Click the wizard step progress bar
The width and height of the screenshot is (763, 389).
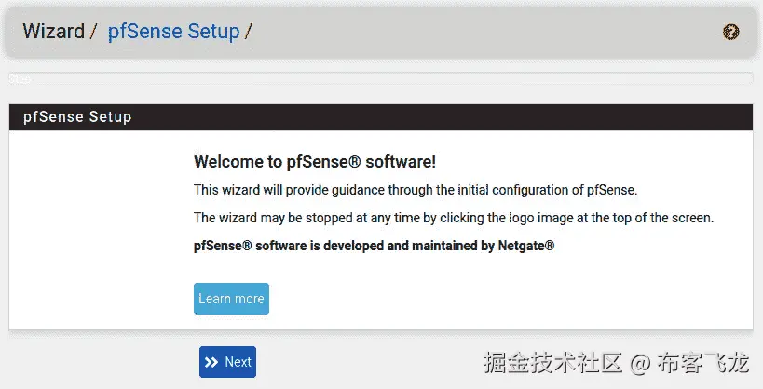pos(381,79)
